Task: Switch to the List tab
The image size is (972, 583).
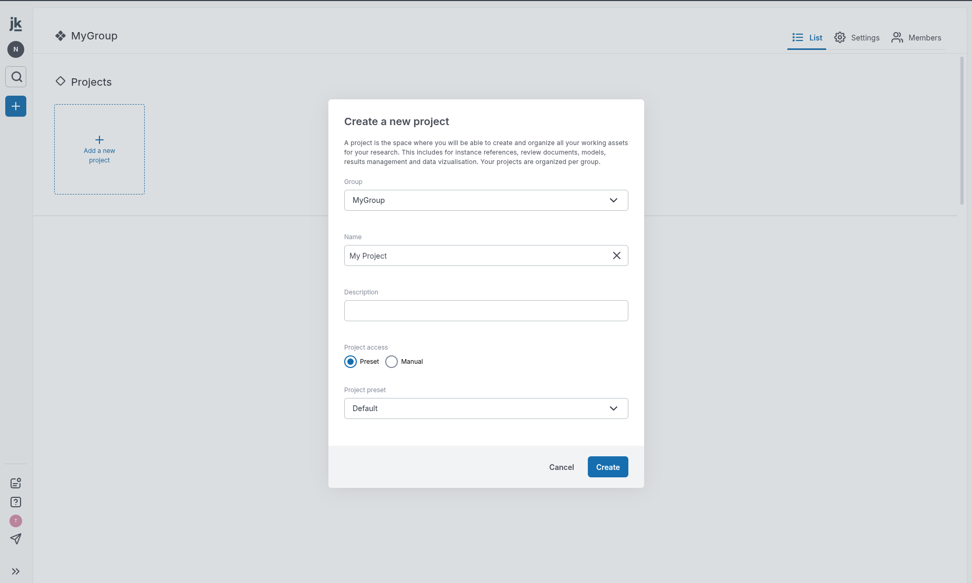Action: tap(807, 38)
